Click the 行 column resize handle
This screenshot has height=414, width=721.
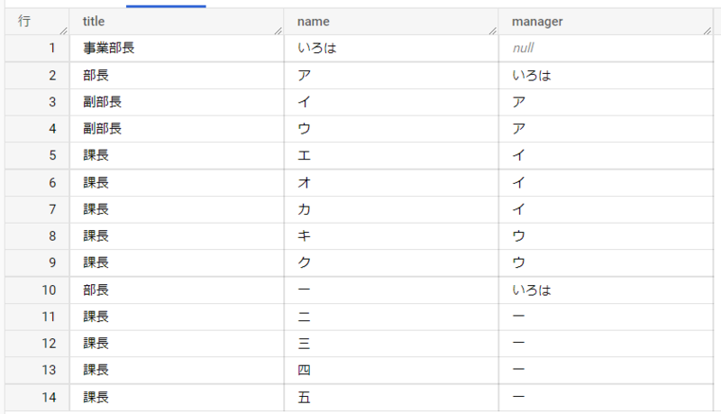coord(63,31)
